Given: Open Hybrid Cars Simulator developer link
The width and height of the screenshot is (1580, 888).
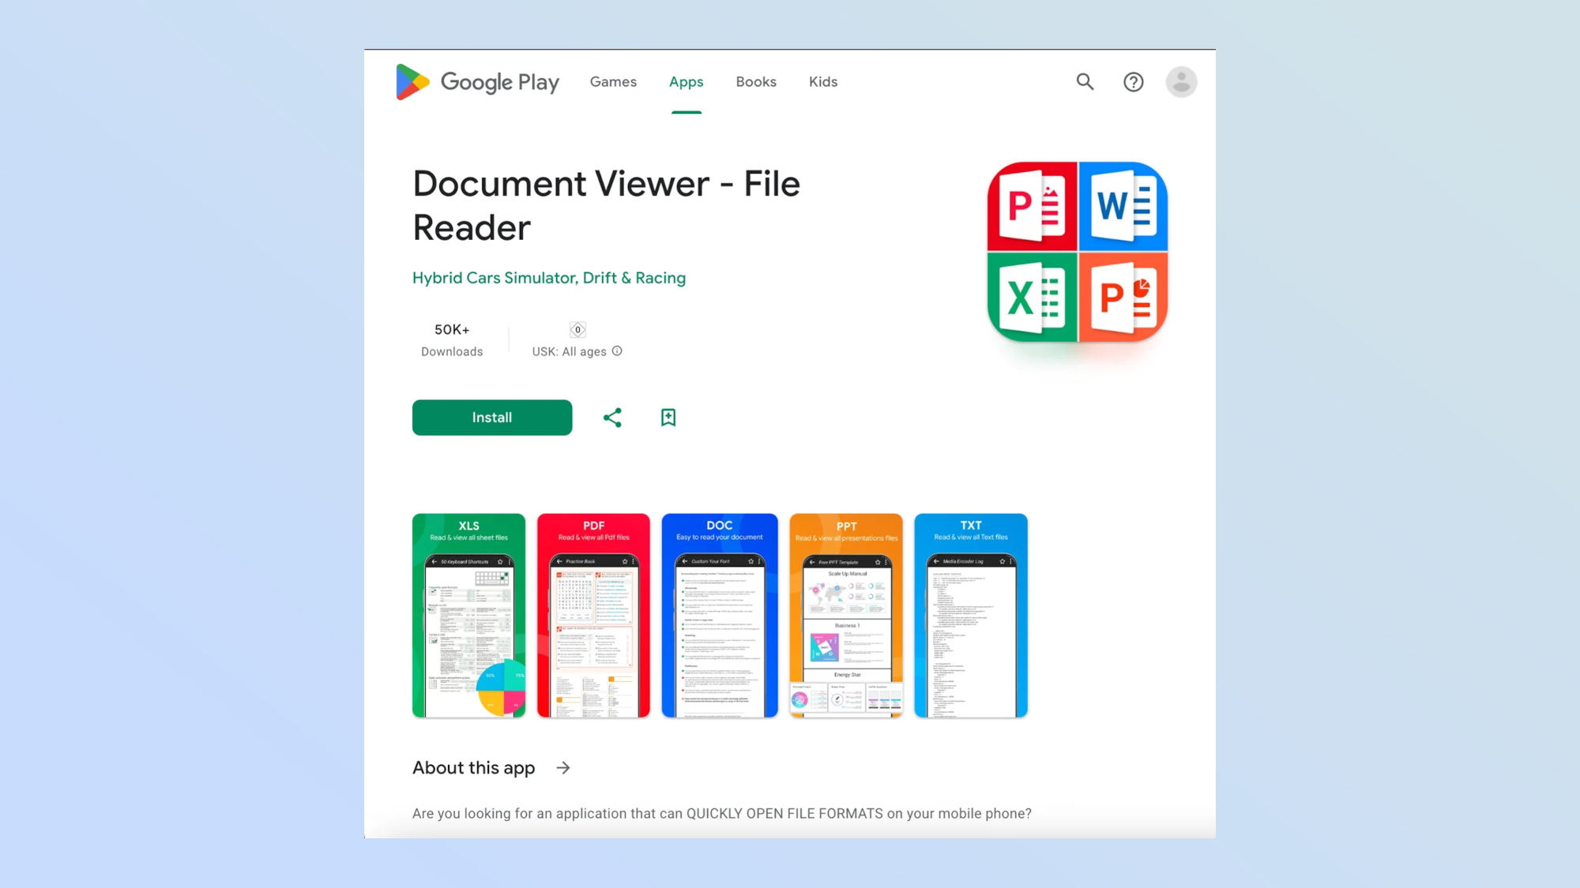Looking at the screenshot, I should [548, 278].
